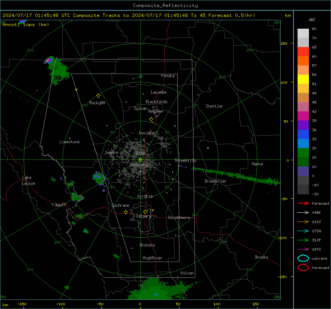Image resolution: width=331 pixels, height=309 pixels.
Task: Click the ThreeHills city label
Action: click(185, 161)
